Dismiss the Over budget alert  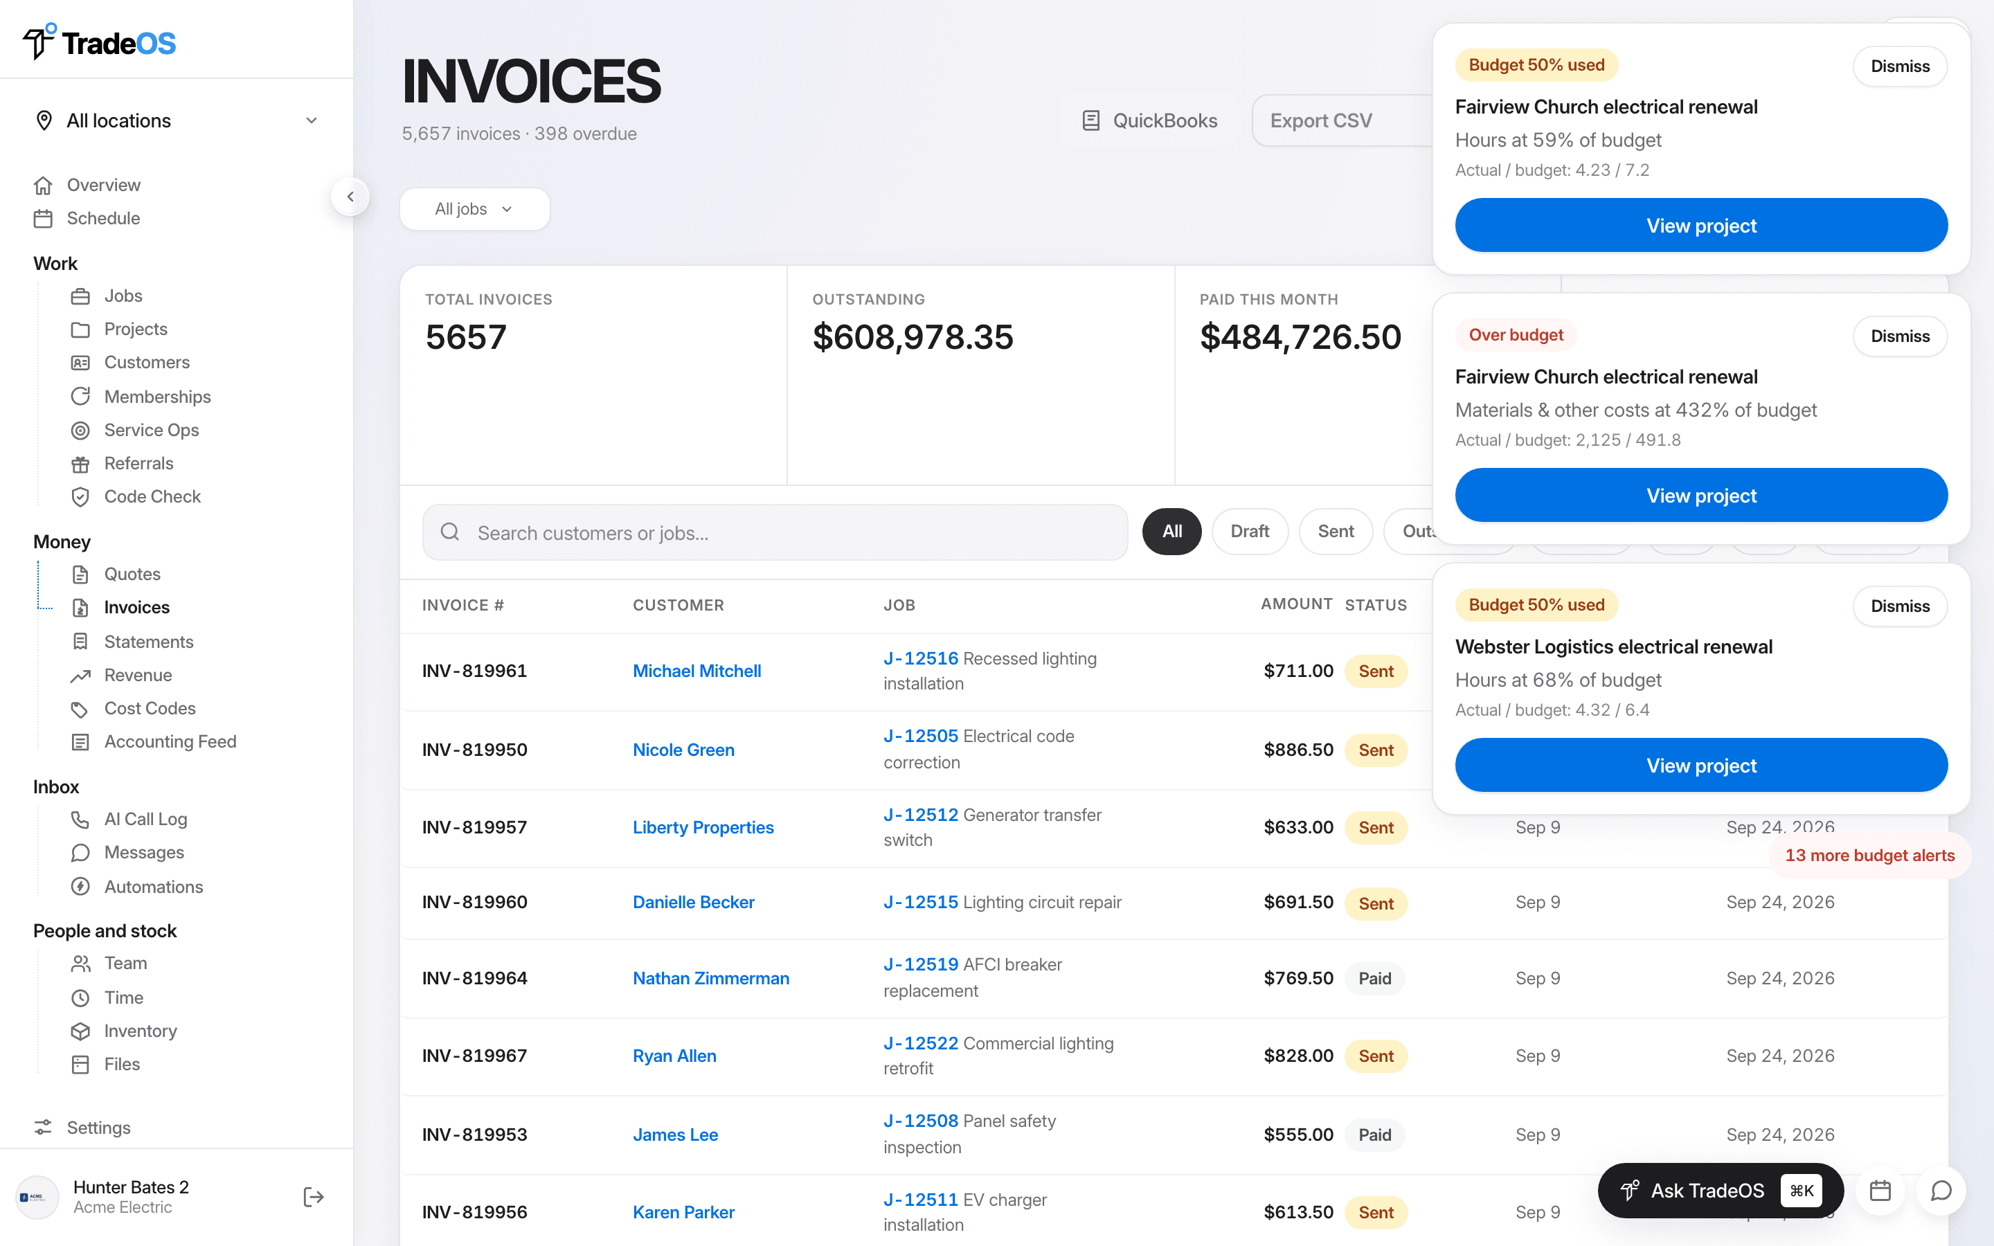1900,336
